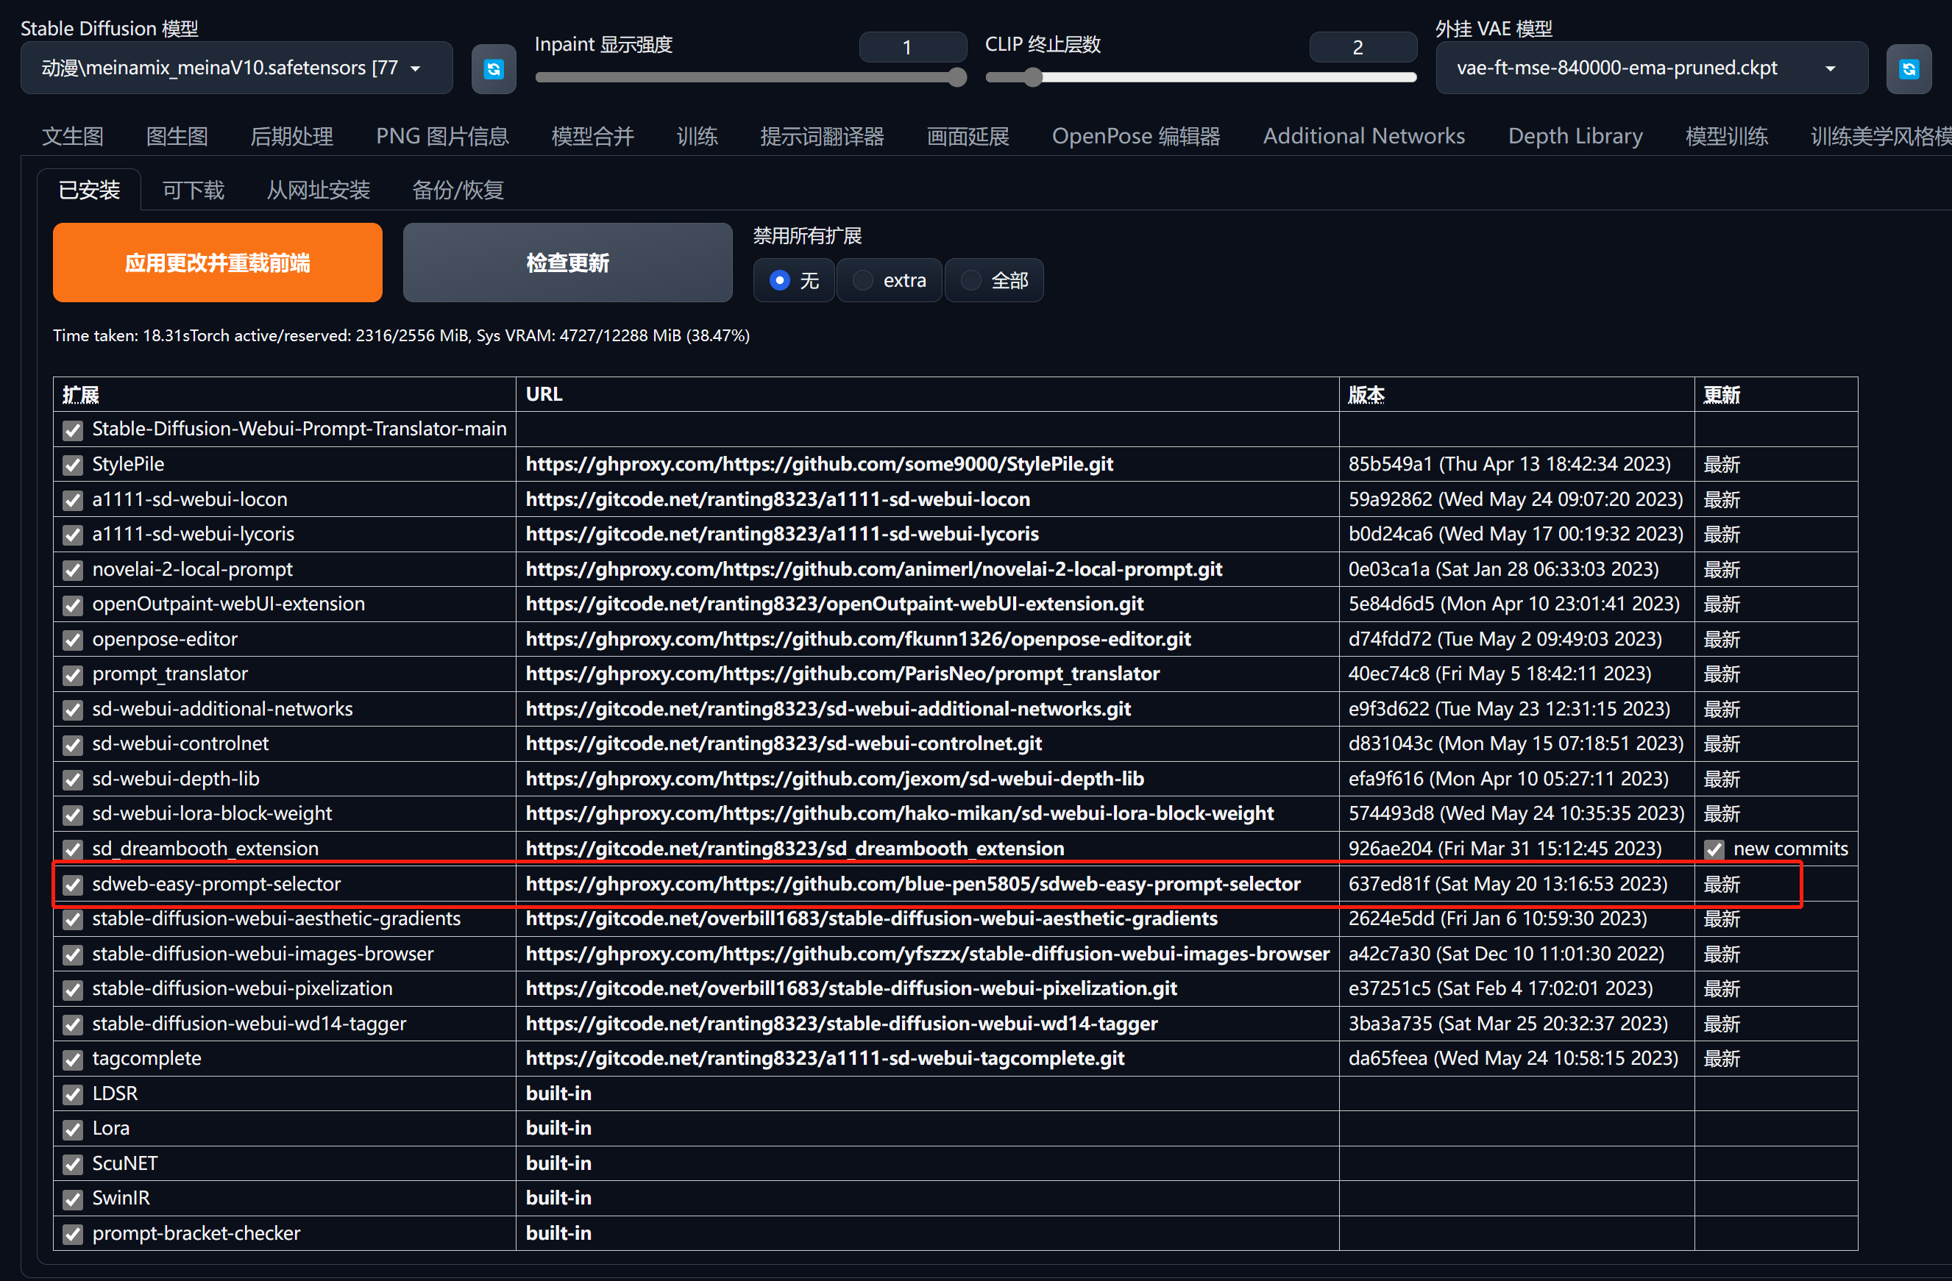Screen dimensions: 1952x1281
Task: Toggle the sd_dreambooth_extension checkbox
Action: [x=73, y=850]
